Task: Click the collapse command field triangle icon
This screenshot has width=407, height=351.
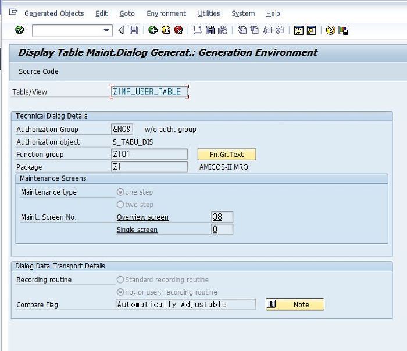Action: click(121, 30)
